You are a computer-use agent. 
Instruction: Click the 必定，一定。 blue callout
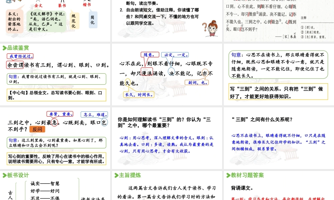pos(175,55)
